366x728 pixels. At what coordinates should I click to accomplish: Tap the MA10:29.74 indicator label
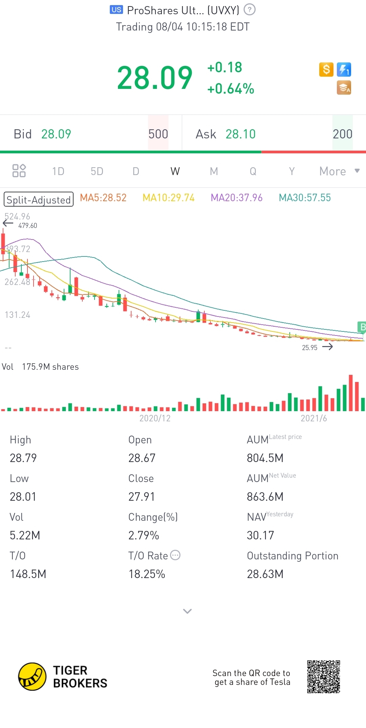(x=169, y=197)
